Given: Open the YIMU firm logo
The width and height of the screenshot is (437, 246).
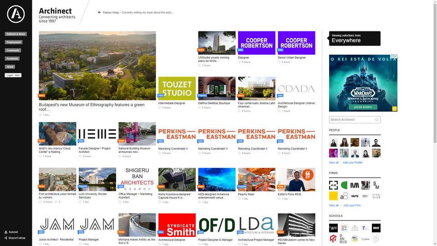Looking at the screenshot, I should pos(376,196).
